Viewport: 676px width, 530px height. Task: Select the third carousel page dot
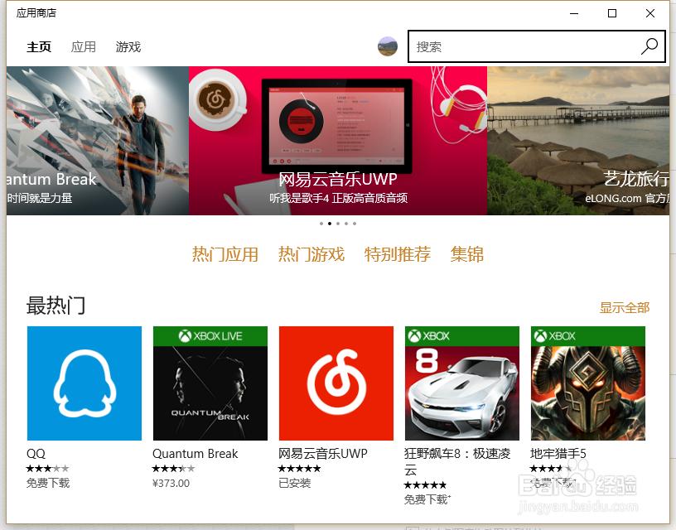pos(338,224)
